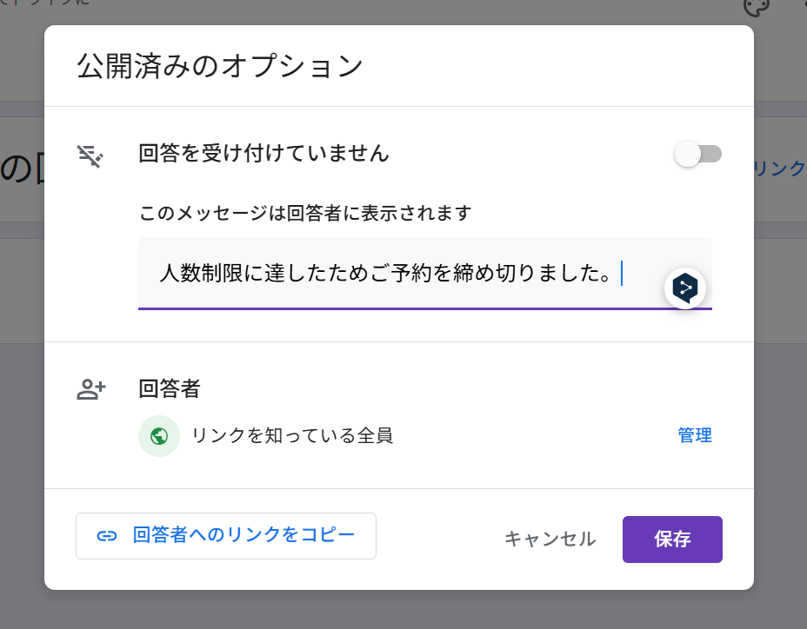Click the DeepL translate icon in message field
807x629 pixels.
coord(685,288)
